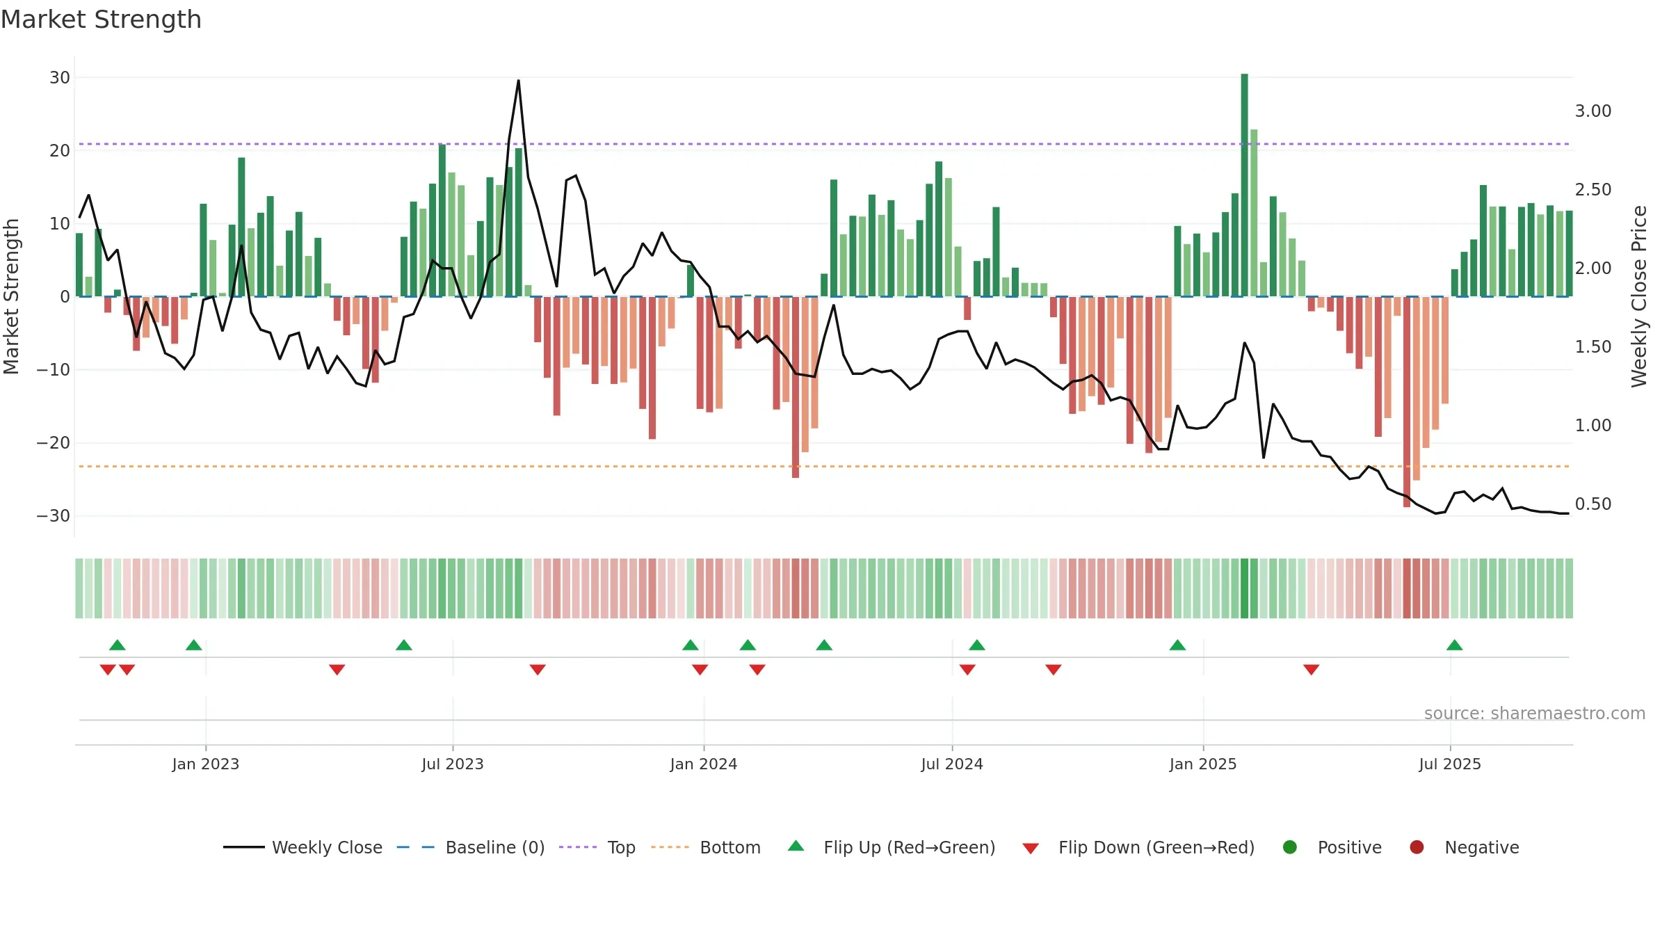The height and width of the screenshot is (939, 1669).
Task: Toggle the Positive legend entry
Action: pyautogui.click(x=1332, y=847)
